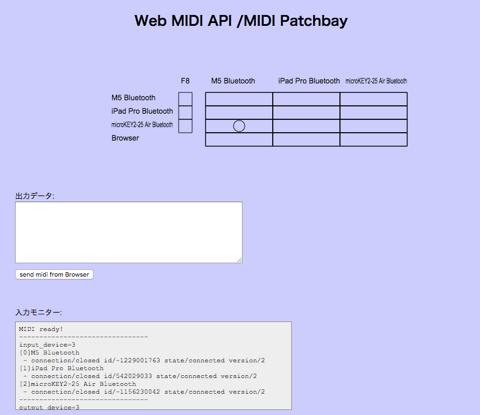Patch microKEY2-25 Air input to iPad Pro Bluetooth
Viewport: 480px width, 415px height.
(306, 125)
